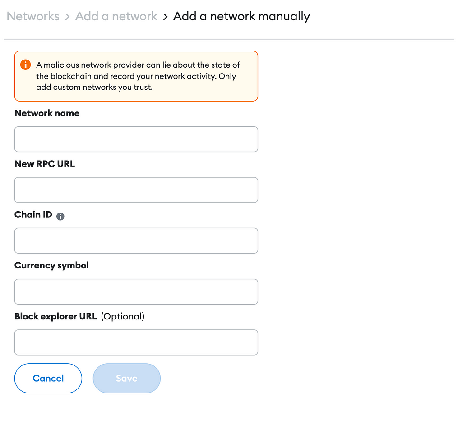Screen dimensions: 462x421
Task: Focus the Network name text field
Action: coord(136,139)
